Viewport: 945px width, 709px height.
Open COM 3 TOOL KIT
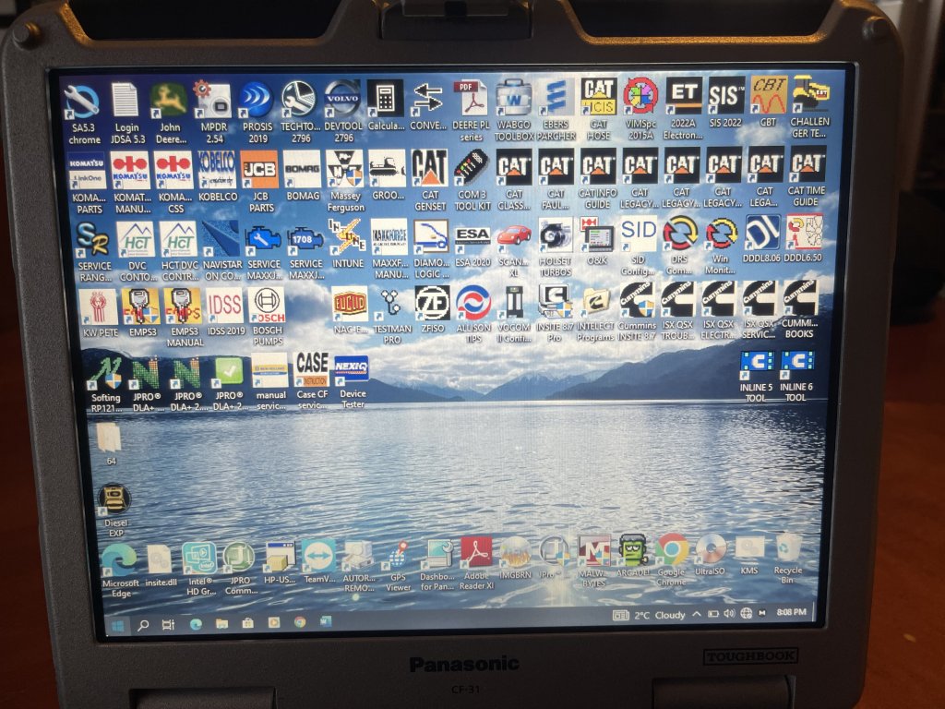point(472,168)
